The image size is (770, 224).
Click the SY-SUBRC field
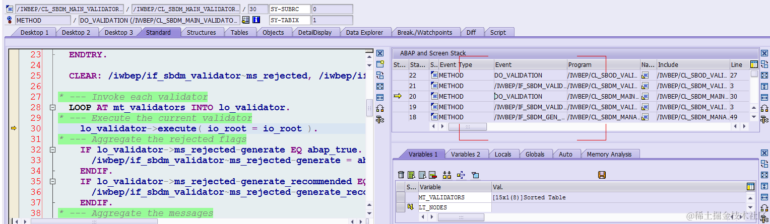289,9
